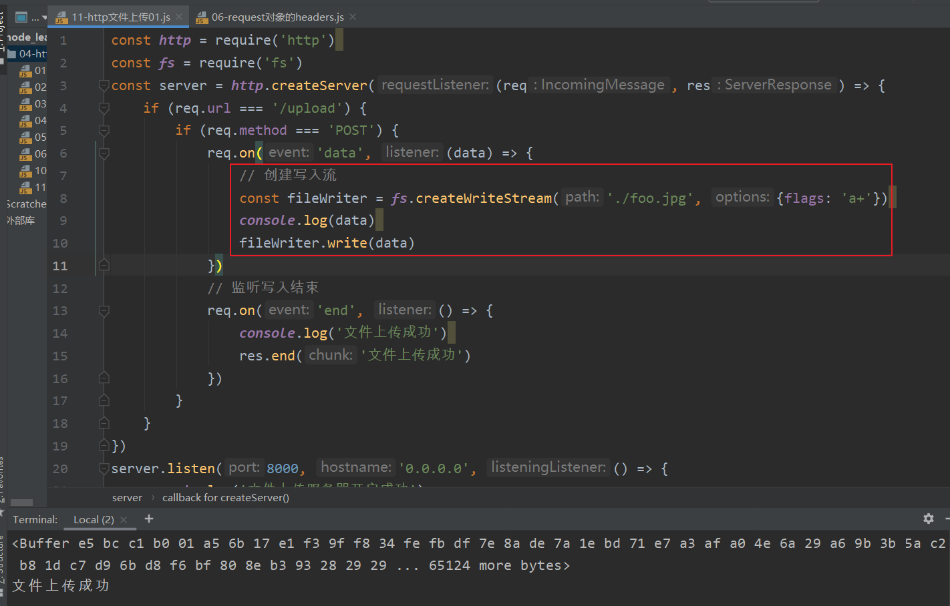Click JS file icon of 11-http文件上传01.js tab
Viewport: 950px width, 606px height.
[61, 17]
